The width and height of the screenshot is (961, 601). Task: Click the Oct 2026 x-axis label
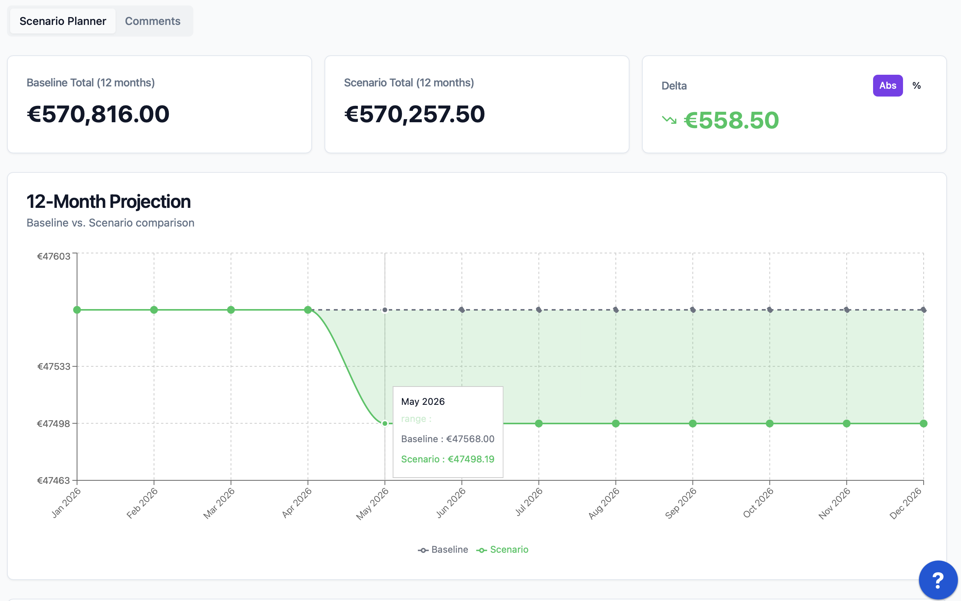pos(758,503)
